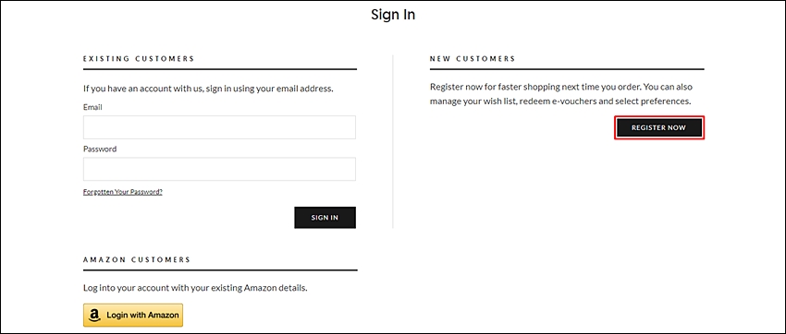Focus the Email input field
Viewport: 786px width, 334px height.
click(219, 127)
